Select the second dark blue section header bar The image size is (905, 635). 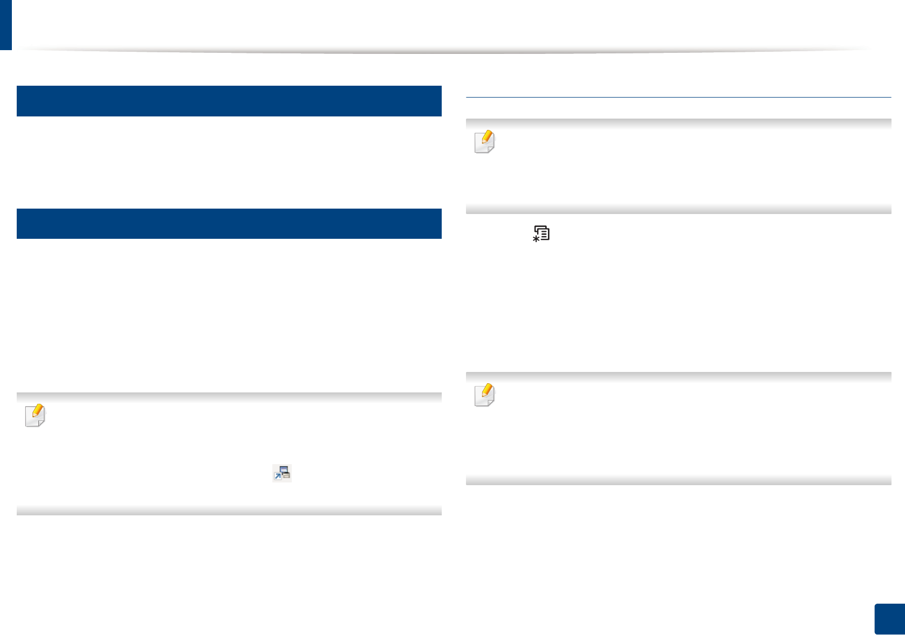click(x=229, y=224)
